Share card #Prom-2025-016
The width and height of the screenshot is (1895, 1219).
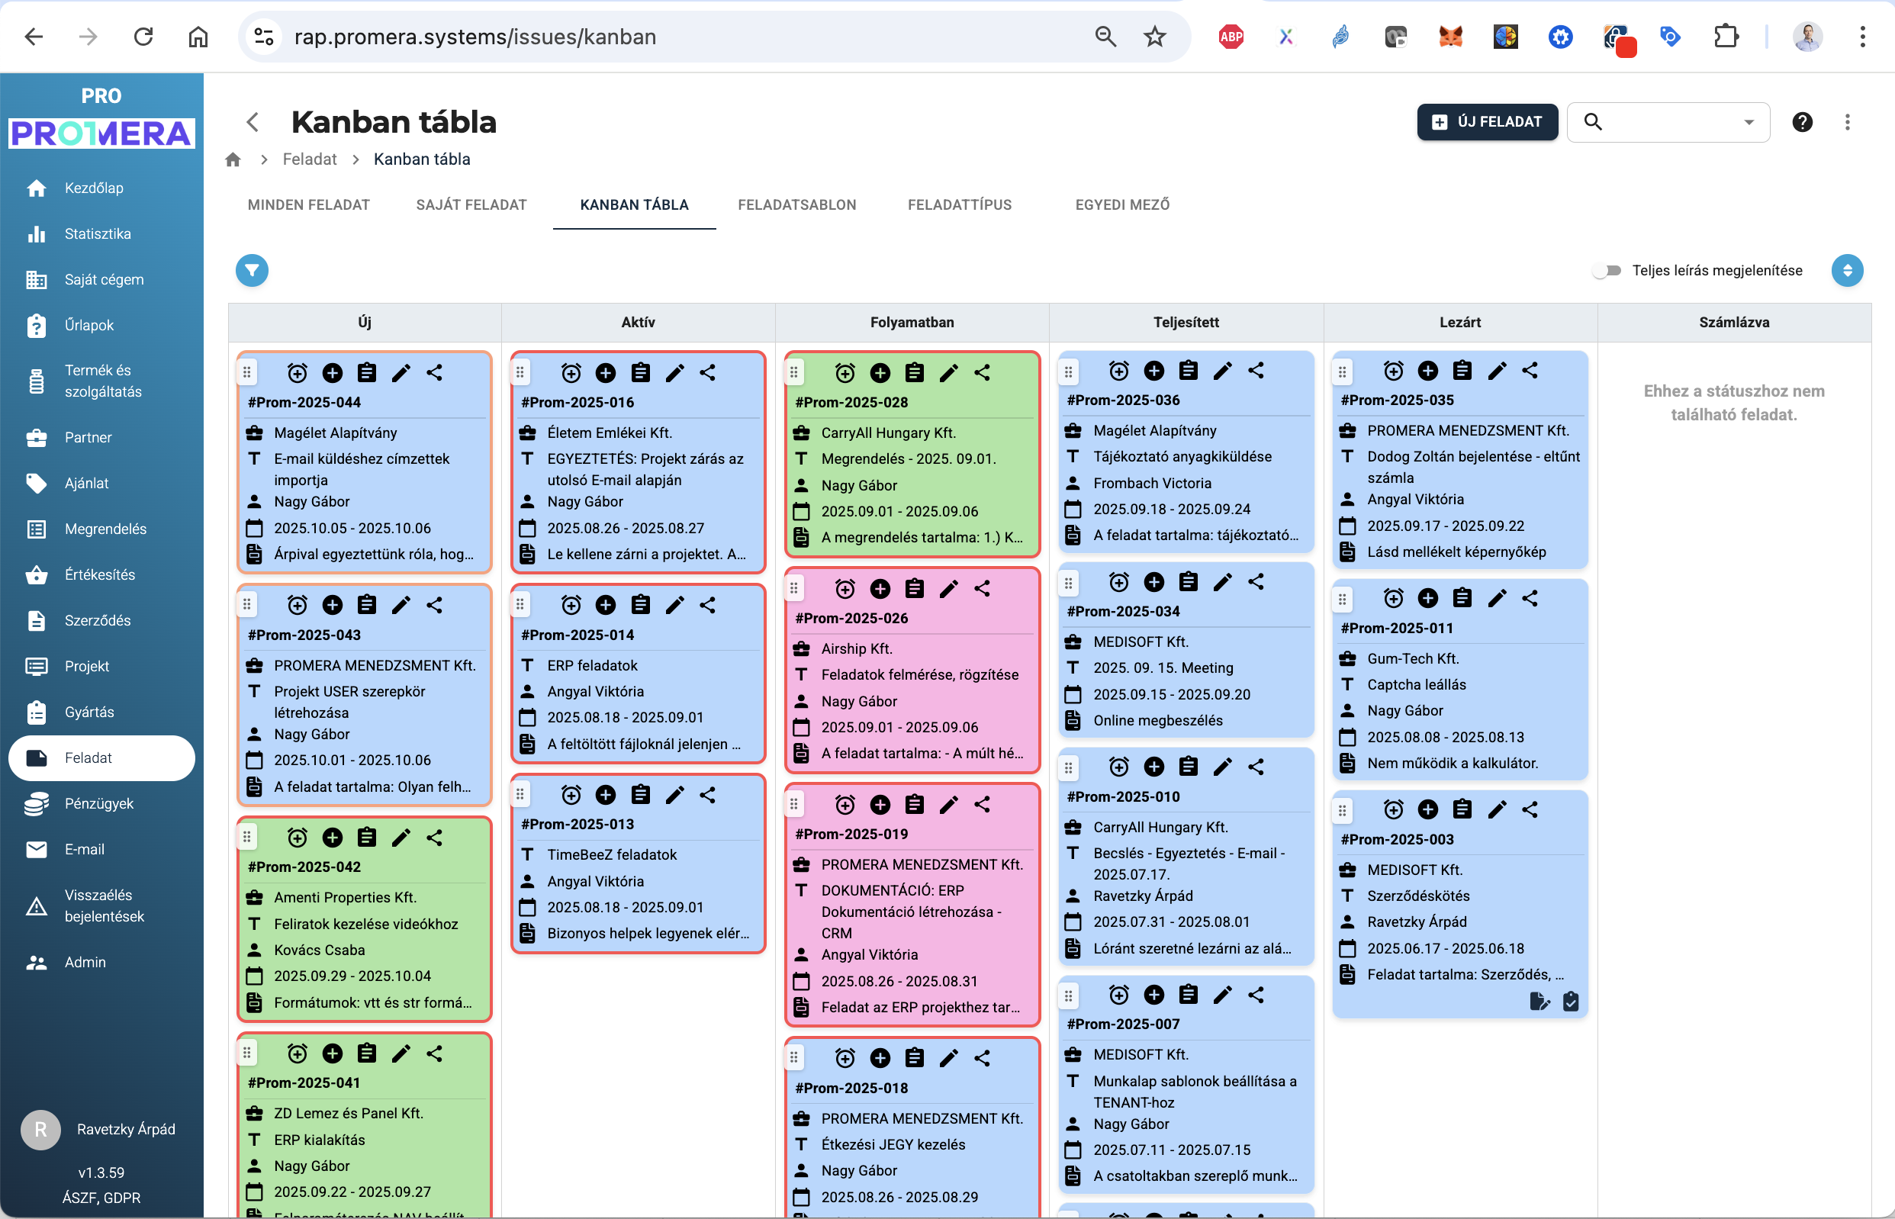707,372
